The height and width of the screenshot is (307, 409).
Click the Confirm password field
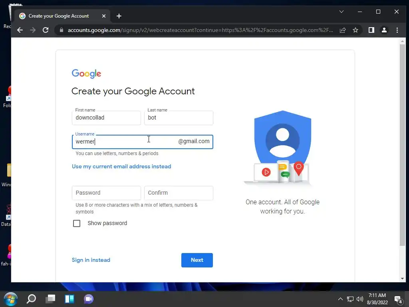tap(179, 193)
